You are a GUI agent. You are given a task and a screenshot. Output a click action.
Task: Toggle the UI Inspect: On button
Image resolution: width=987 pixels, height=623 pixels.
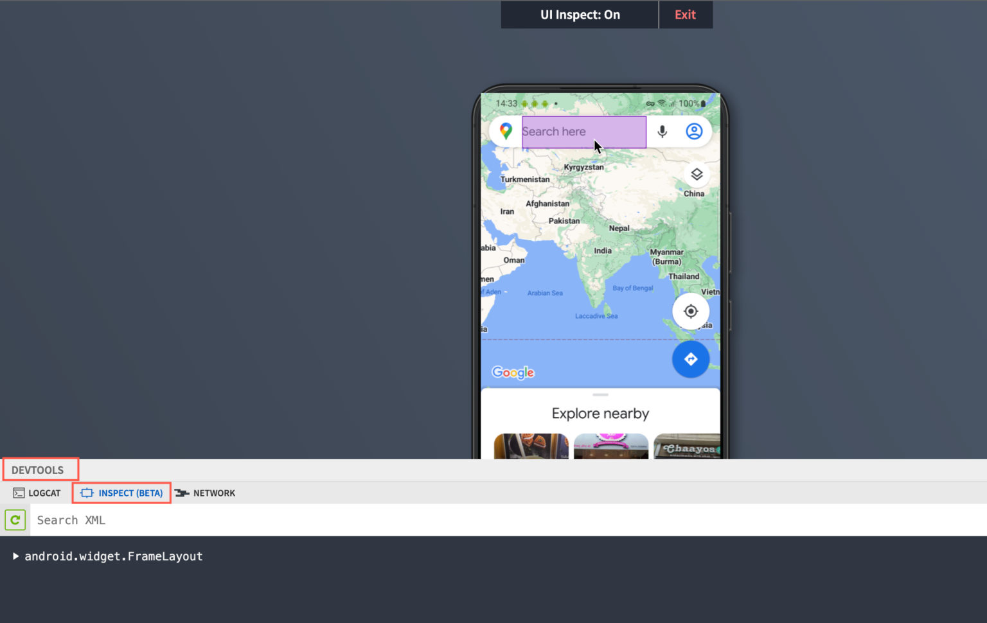click(580, 15)
